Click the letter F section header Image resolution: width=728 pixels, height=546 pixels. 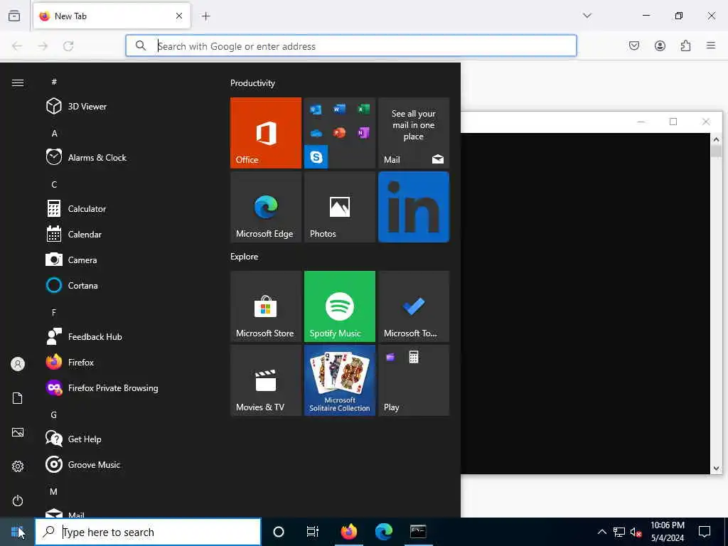click(54, 313)
